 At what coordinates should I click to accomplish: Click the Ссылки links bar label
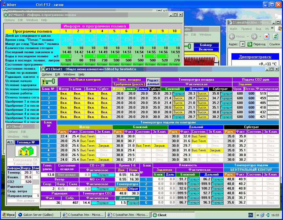tap(274, 44)
